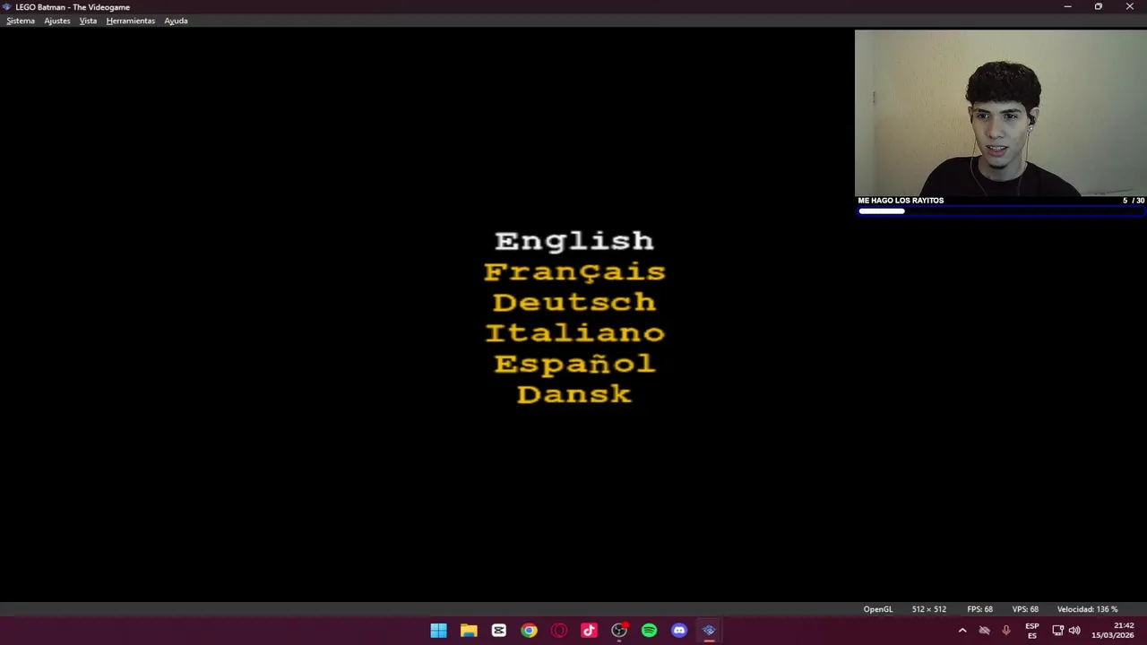Open Google Chrome from taskbar
This screenshot has height=645, width=1147.
529,631
